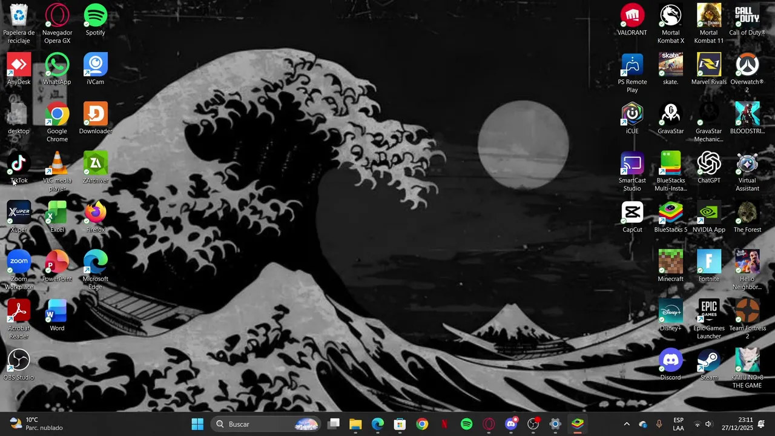The width and height of the screenshot is (775, 436).
Task: Select the ChatGPT desktop icon
Action: tap(709, 168)
